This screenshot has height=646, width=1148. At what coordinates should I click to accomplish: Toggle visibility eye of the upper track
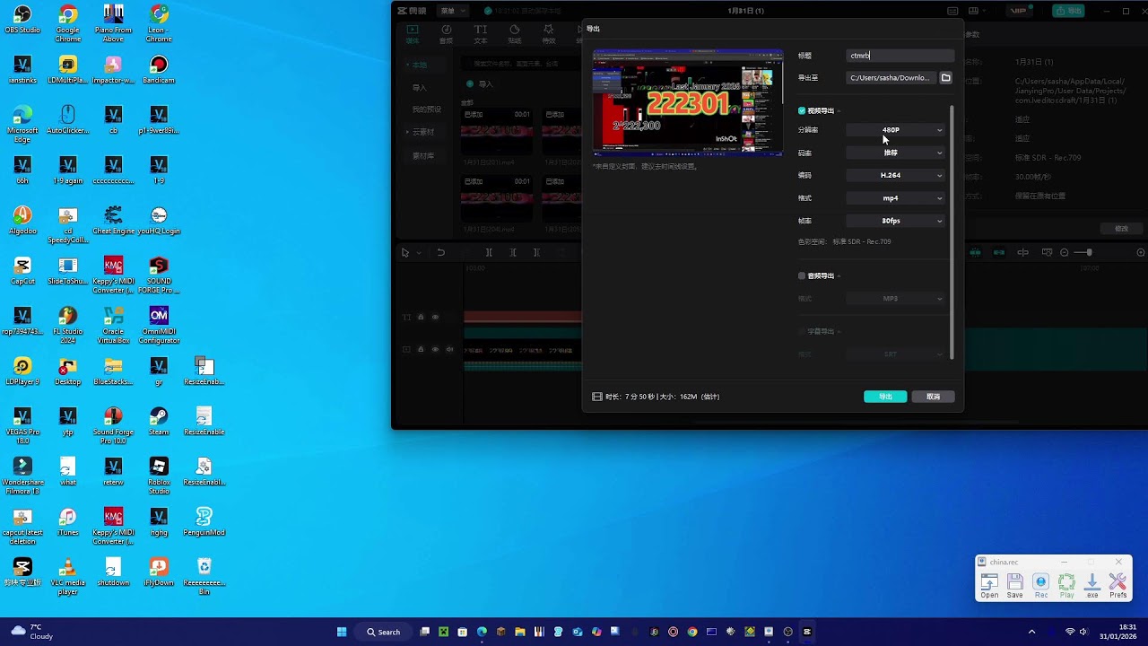coord(435,317)
